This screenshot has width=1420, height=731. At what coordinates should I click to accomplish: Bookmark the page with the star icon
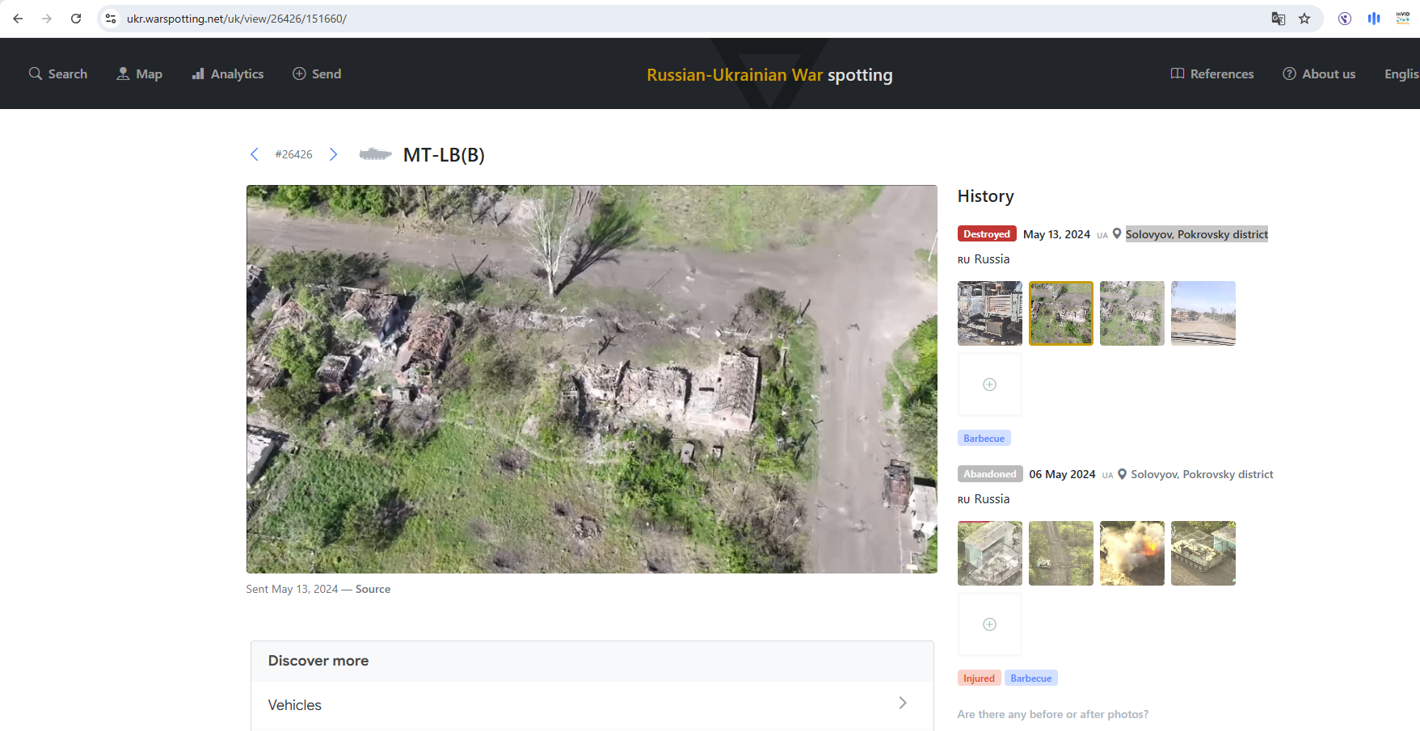tap(1304, 18)
